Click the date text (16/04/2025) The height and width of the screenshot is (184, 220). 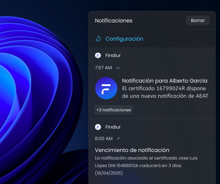point(109,173)
